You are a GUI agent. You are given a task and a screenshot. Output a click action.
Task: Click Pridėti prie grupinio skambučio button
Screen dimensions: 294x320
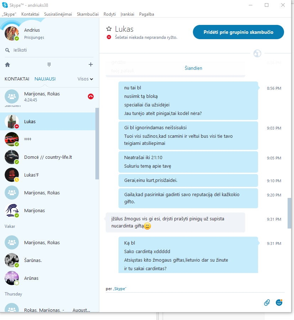[238, 32]
